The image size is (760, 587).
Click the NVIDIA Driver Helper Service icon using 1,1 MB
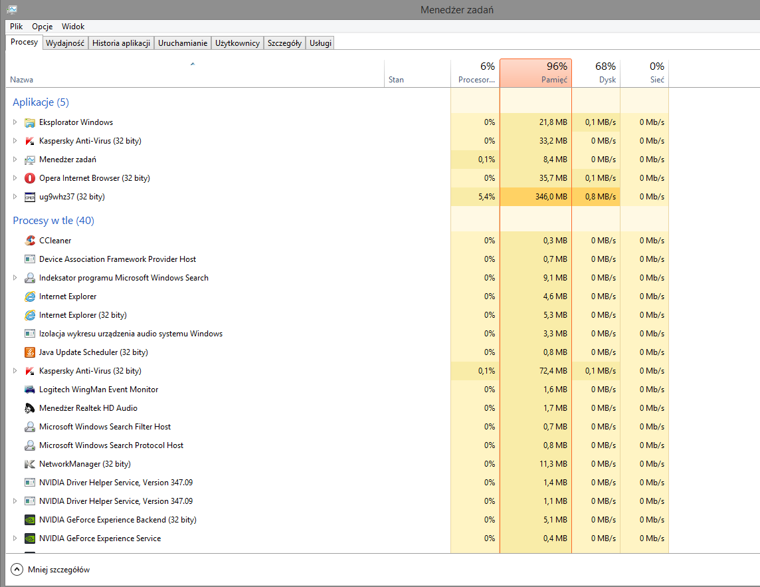pyautogui.click(x=30, y=501)
